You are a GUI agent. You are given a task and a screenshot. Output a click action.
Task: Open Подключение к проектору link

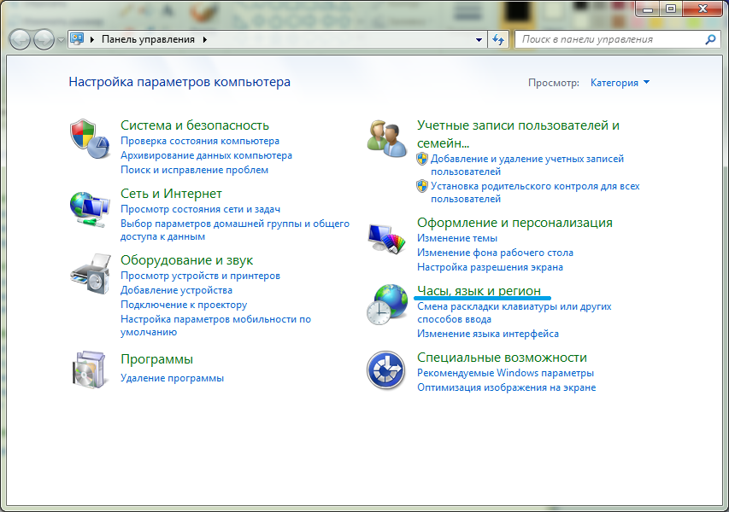(184, 305)
